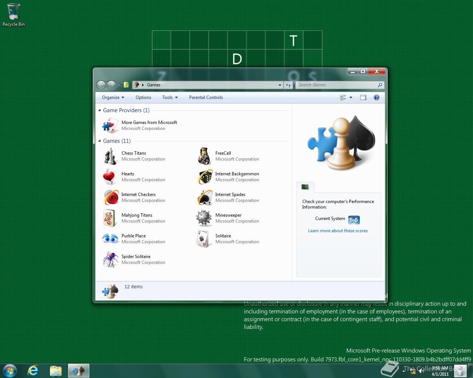Collapse the Games (11) group
Image resolution: width=473 pixels, height=378 pixels.
coord(99,141)
